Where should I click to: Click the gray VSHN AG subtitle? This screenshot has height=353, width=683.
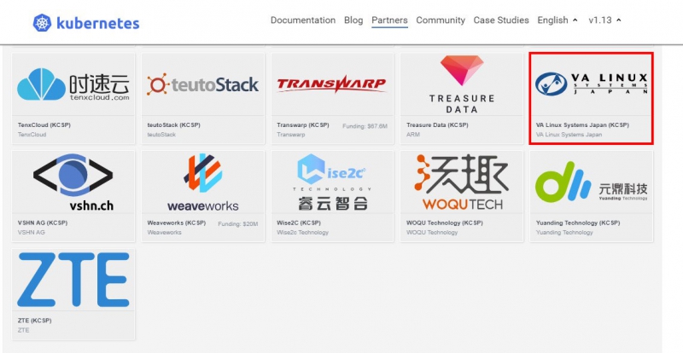click(x=32, y=233)
